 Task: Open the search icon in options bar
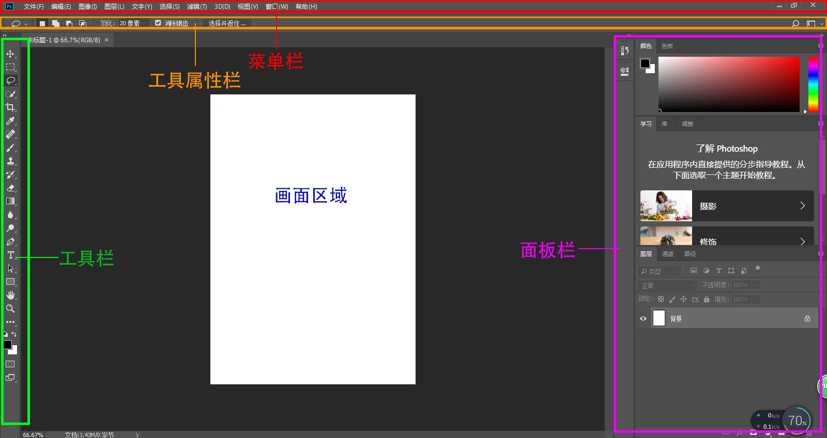tap(795, 23)
